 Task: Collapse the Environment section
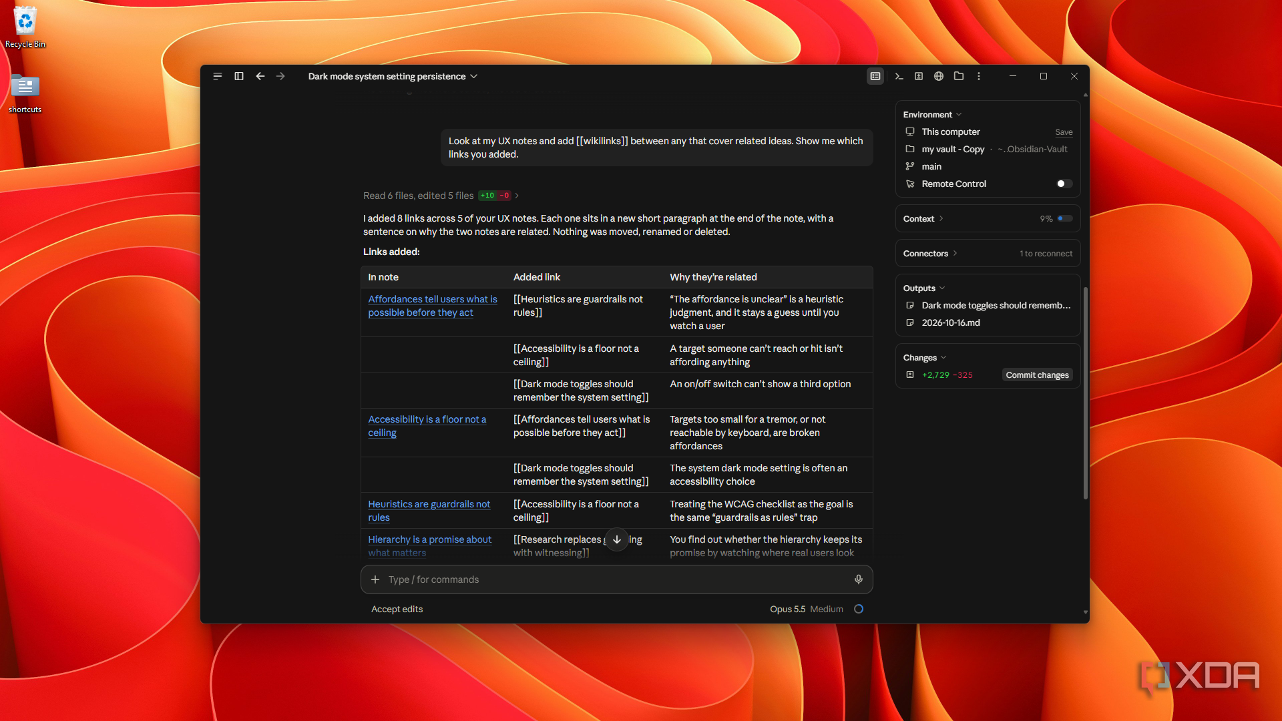932,114
